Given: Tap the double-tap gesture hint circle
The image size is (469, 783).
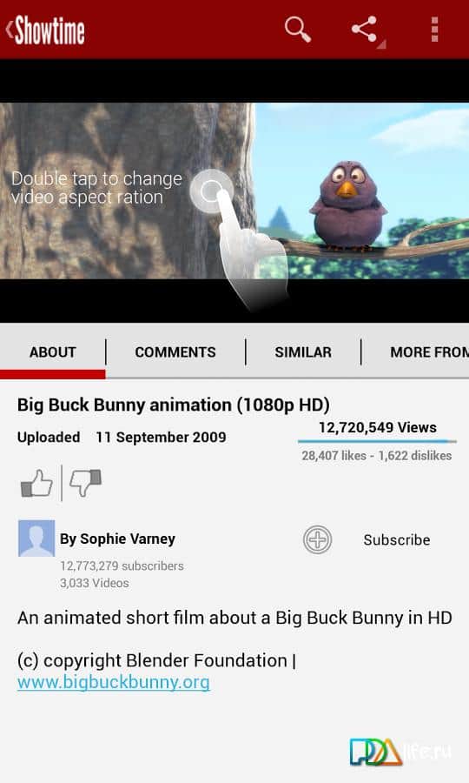Looking at the screenshot, I should (211, 191).
